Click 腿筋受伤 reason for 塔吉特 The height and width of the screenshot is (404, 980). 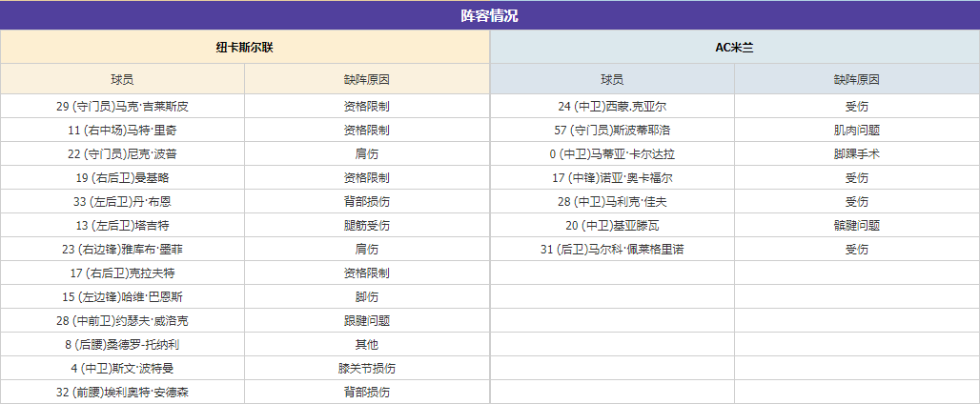(x=367, y=226)
